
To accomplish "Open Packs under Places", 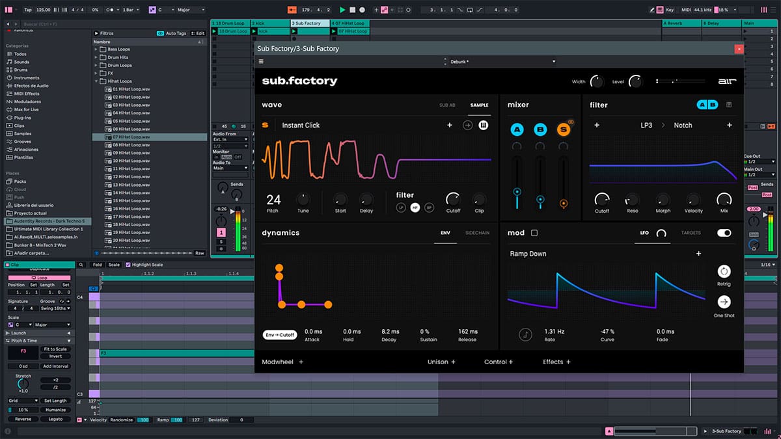I will (20, 181).
